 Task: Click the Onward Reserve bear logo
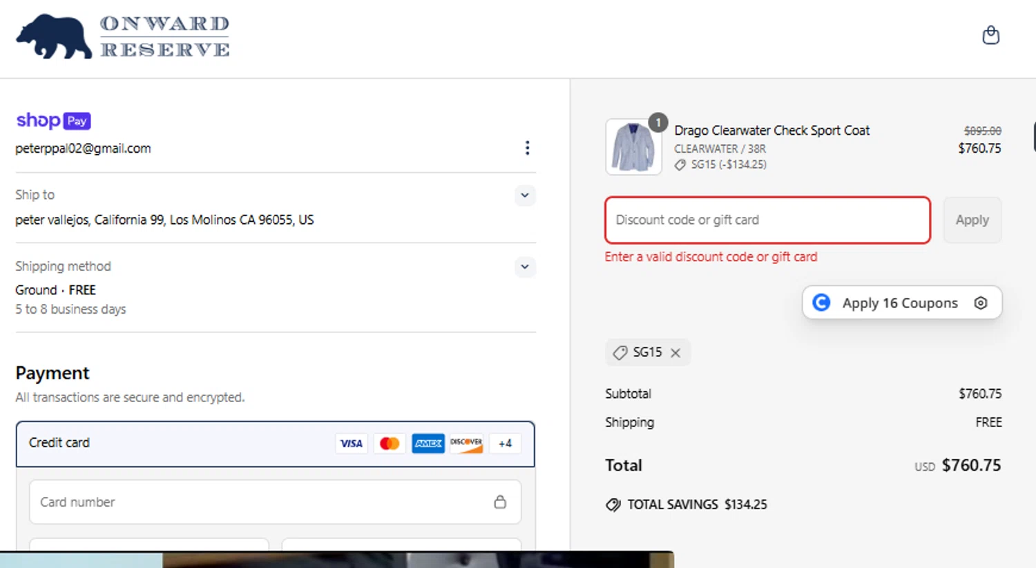coord(54,37)
